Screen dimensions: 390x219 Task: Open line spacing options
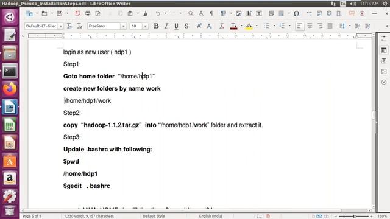[342, 26]
